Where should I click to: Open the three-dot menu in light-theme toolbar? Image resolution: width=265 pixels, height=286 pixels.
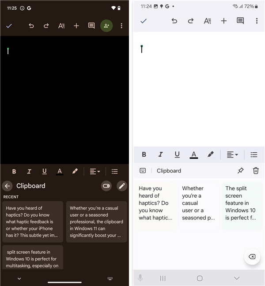click(x=257, y=21)
